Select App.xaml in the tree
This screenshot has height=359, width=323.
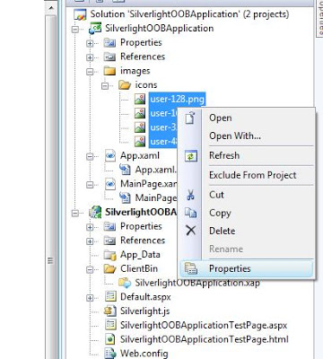pos(140,155)
